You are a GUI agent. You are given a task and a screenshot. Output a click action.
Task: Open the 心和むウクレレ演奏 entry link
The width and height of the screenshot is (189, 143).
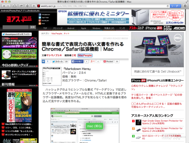point(157,88)
